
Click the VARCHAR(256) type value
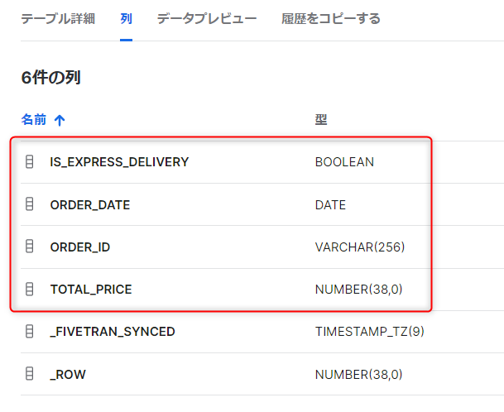360,247
